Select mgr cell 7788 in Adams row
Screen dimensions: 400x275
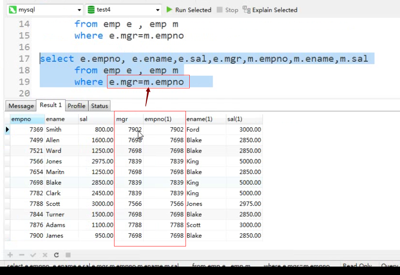[x=129, y=225]
